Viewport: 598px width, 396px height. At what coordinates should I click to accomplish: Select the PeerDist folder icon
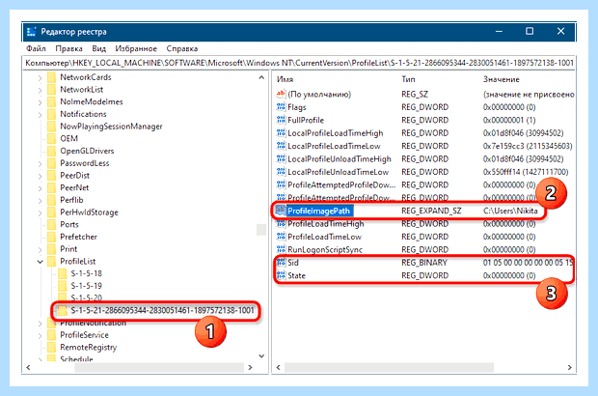pyautogui.click(x=51, y=176)
